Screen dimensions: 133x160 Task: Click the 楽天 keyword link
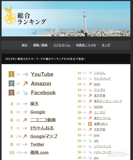pyautogui.click(x=34, y=104)
